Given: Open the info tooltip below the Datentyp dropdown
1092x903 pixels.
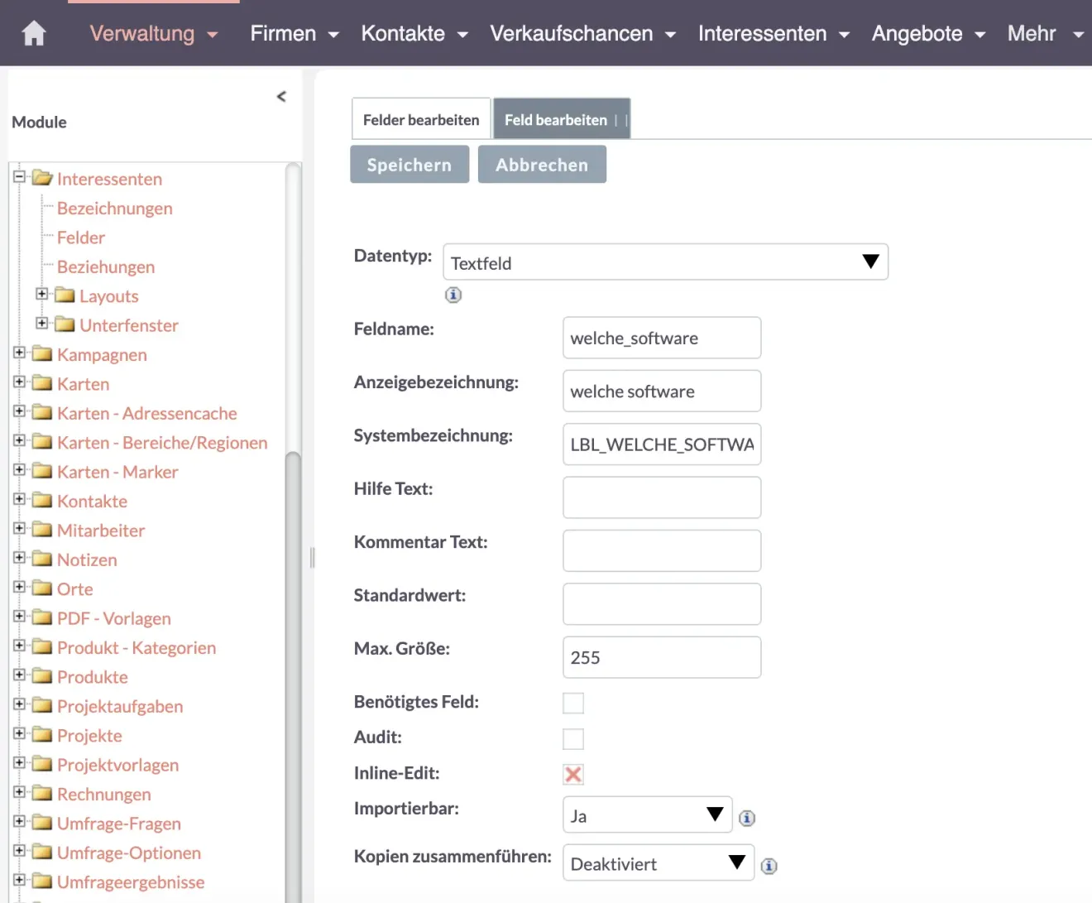Looking at the screenshot, I should click(x=453, y=295).
